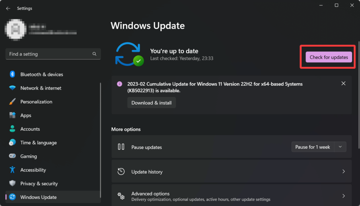Click the info icon beside cumulative update notice

pyautogui.click(x=120, y=84)
